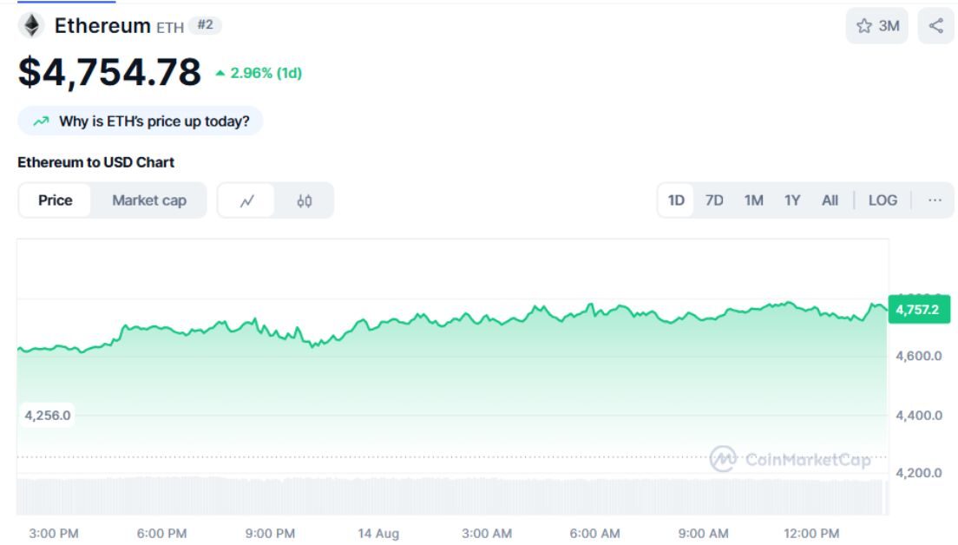958x545 pixels.
Task: Click the 4,200.0 axis label
Action: point(918,473)
